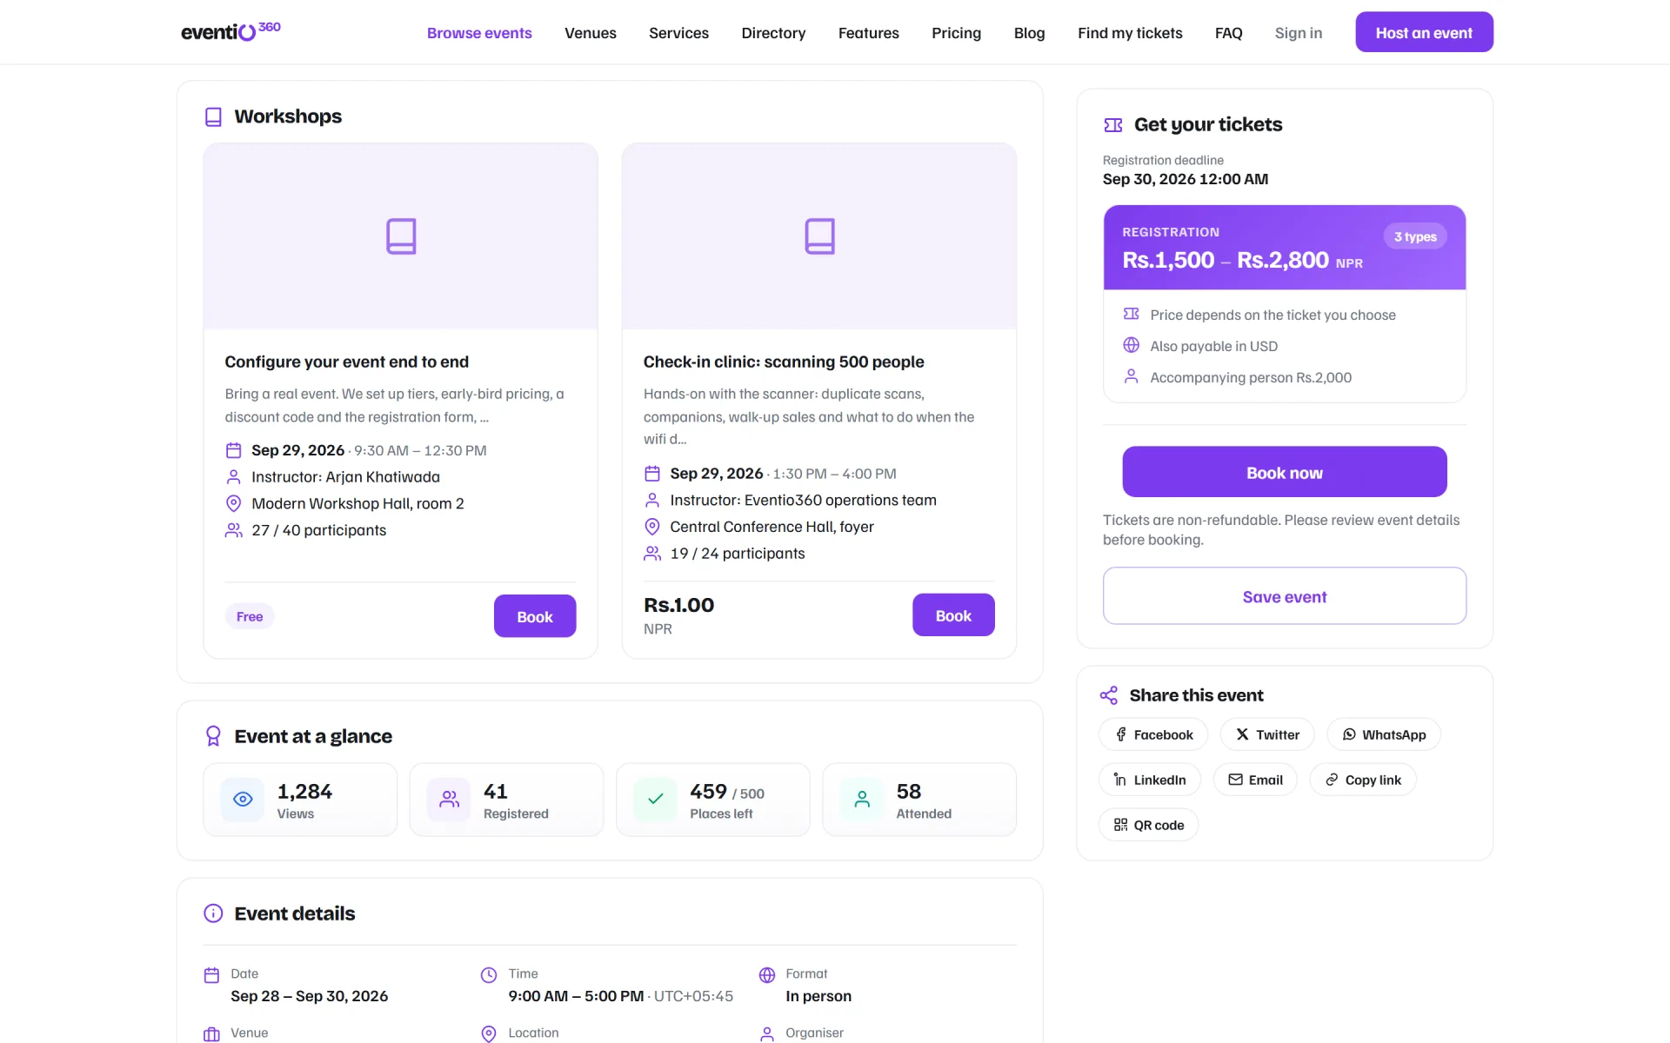Click the Sign in link
The image size is (1670, 1043).
click(x=1298, y=33)
